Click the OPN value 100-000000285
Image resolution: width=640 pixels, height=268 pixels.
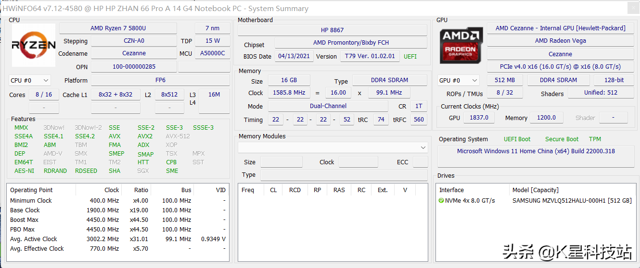pos(134,67)
